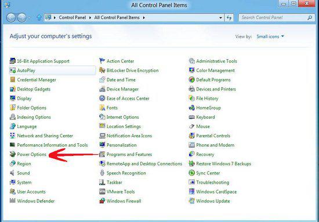This screenshot has width=319, height=222.
Task: Open Programs and Features link
Action: [129, 155]
